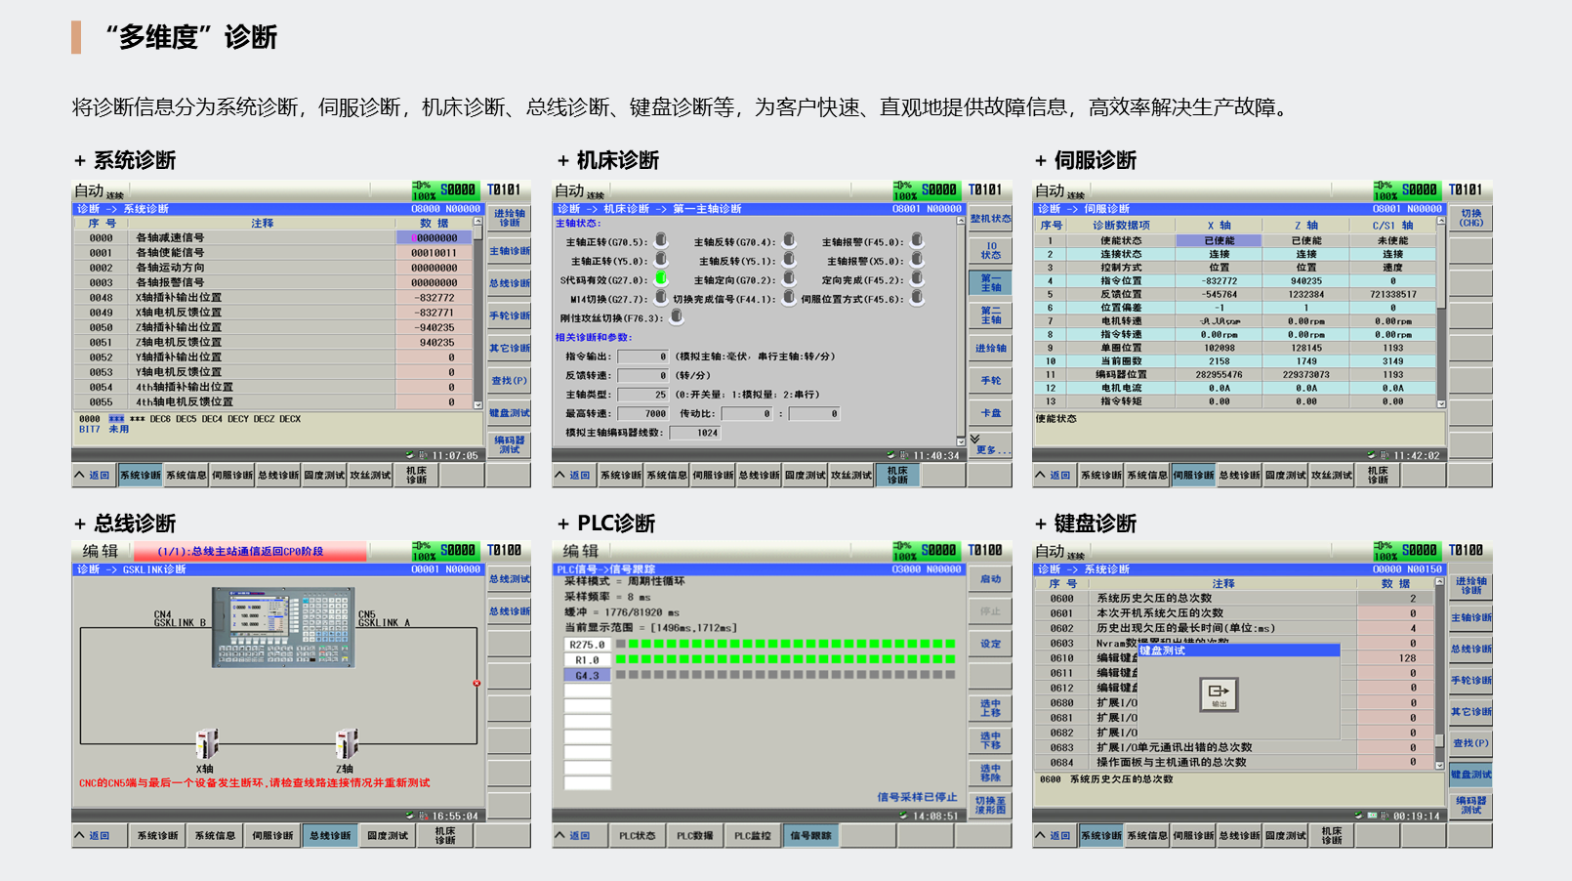Select the R275.0 signal in PLC trace
This screenshot has width=1572, height=881.
click(588, 645)
